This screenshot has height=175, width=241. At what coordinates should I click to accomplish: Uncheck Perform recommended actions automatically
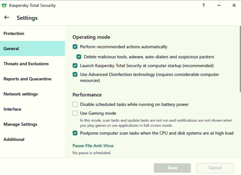coord(75,47)
